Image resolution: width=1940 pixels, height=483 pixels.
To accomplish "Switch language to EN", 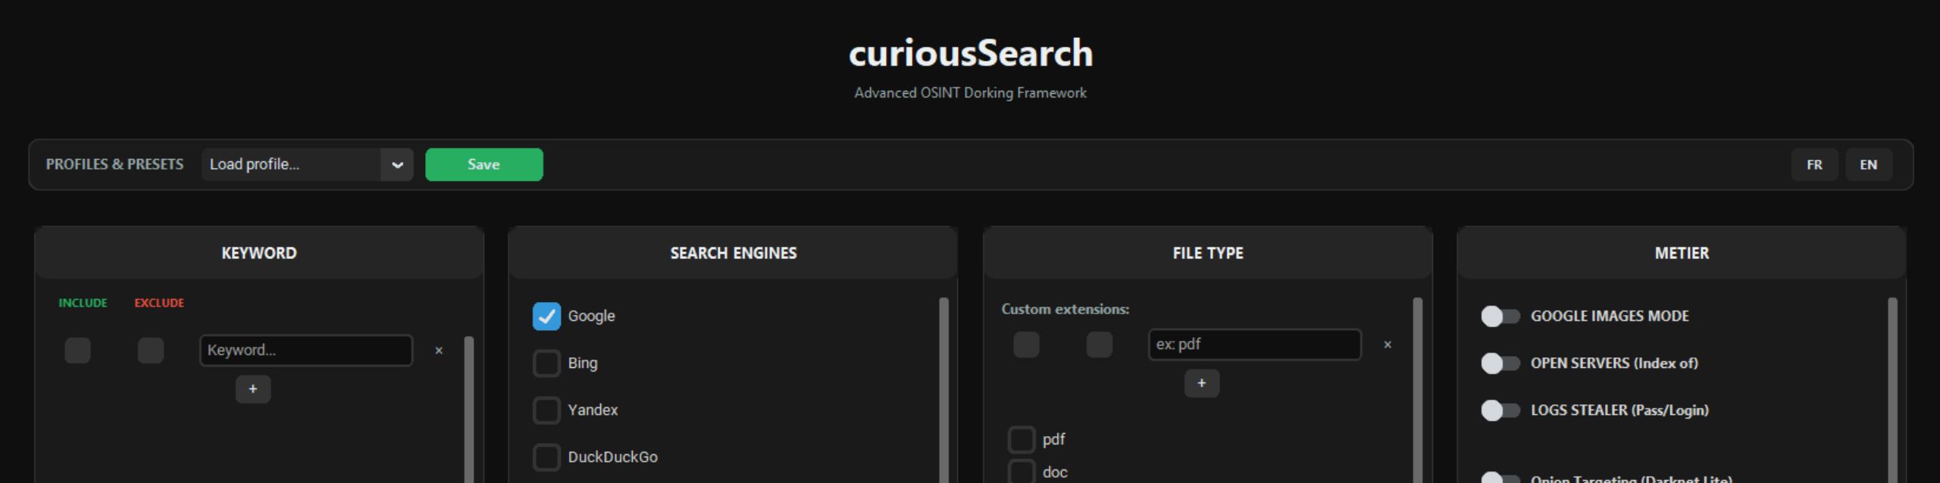I will (1868, 164).
